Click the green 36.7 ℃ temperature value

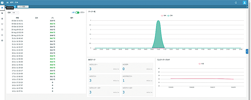coord(53,38)
